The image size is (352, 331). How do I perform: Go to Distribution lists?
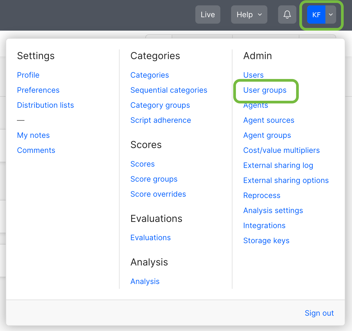(45, 105)
